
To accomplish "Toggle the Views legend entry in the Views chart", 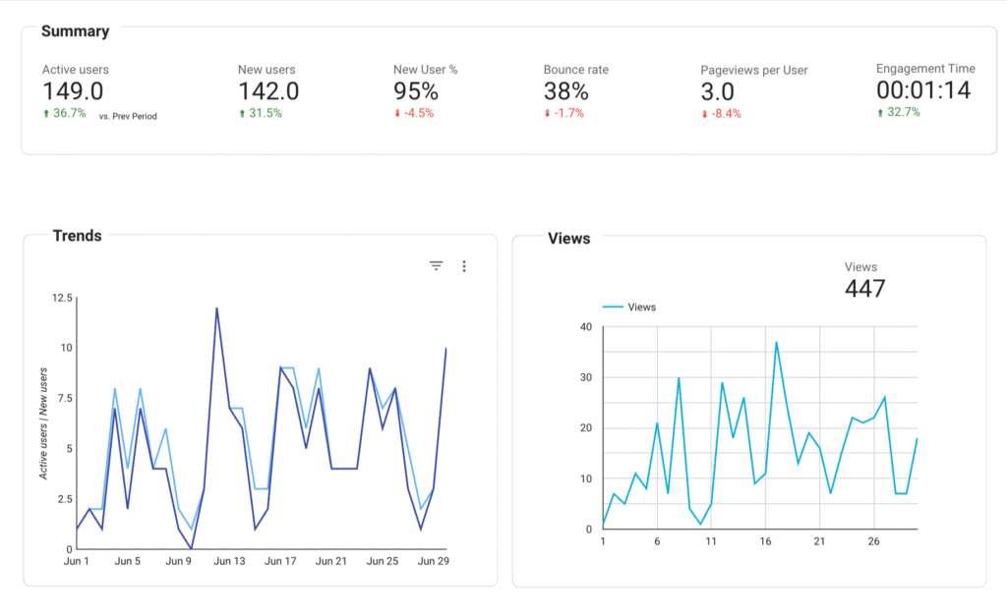I will coord(628,307).
